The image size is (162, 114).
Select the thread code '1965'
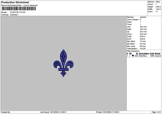[152, 56]
